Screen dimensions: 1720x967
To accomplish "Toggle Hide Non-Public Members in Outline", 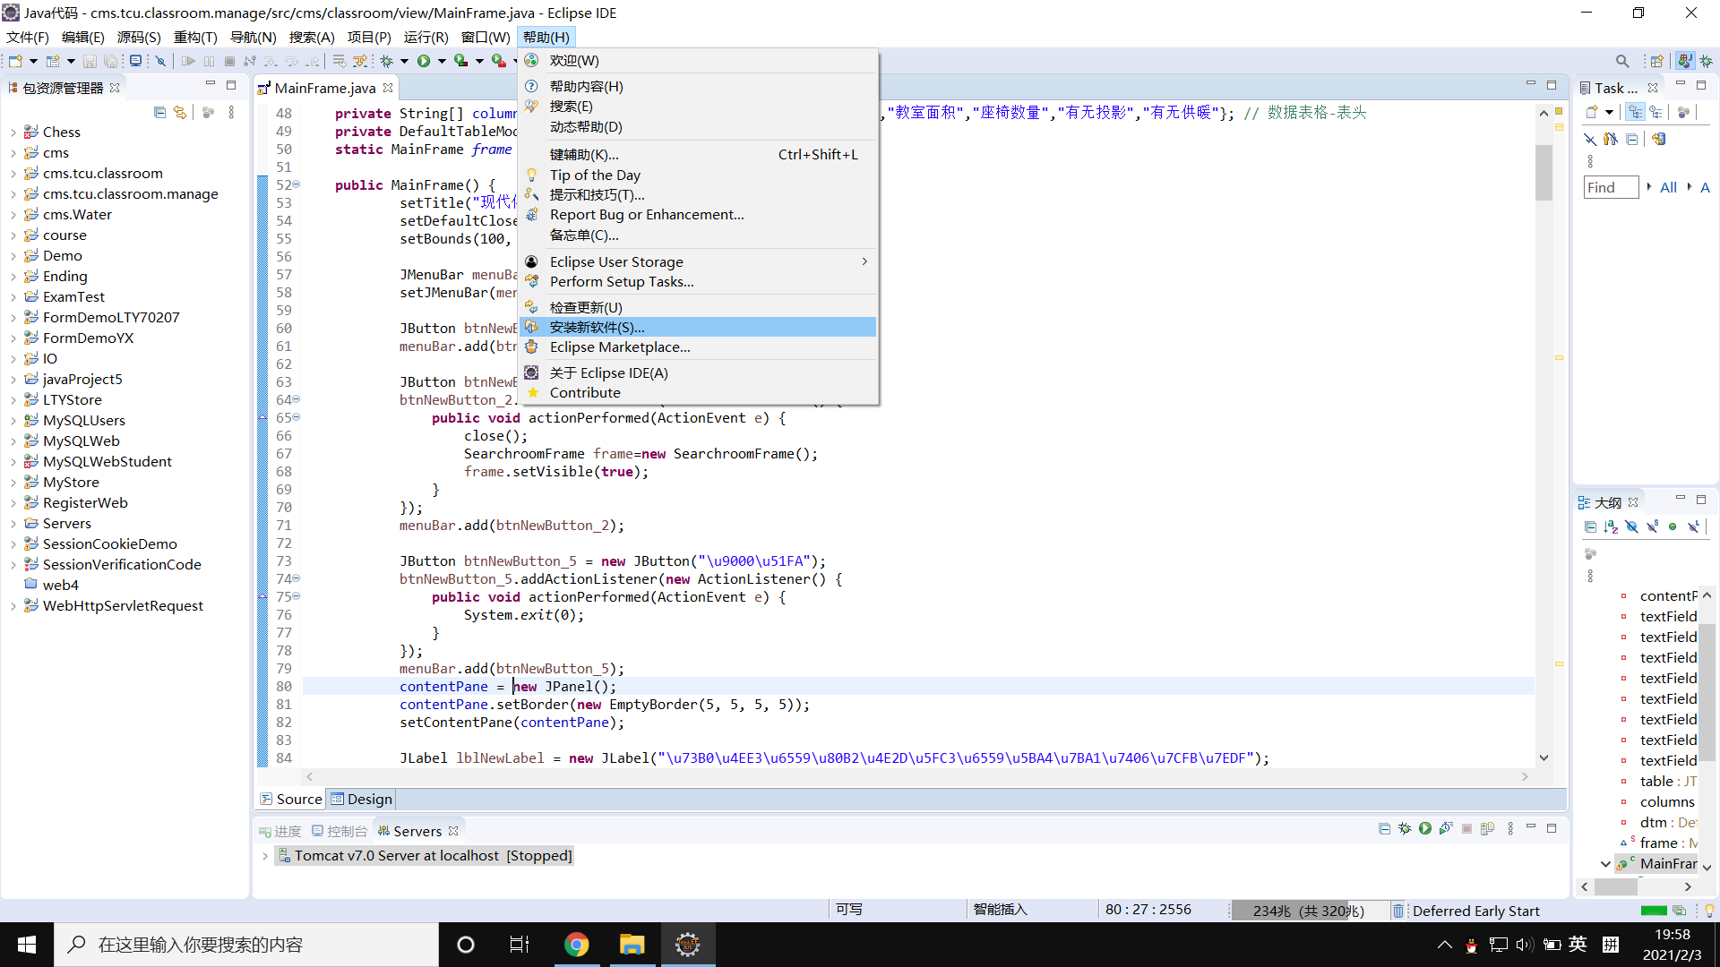I will click(1673, 526).
